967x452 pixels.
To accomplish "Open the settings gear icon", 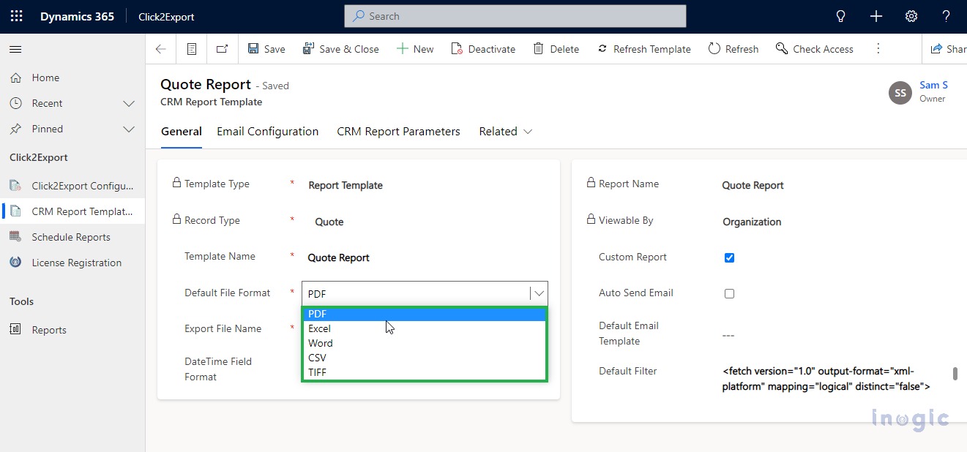I will 911,16.
